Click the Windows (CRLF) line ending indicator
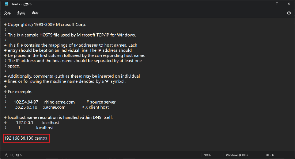 (x=237, y=155)
